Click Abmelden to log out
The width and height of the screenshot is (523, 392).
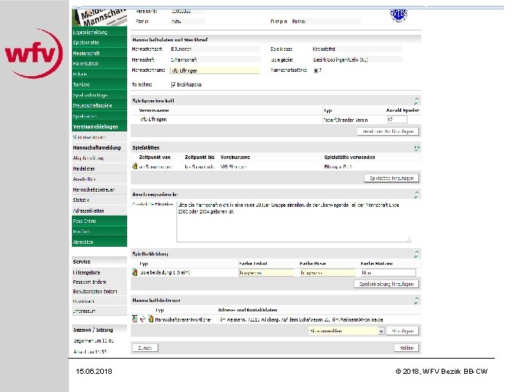(100, 242)
